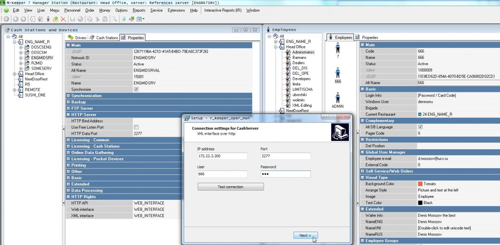
Task: Click the red X delete toolbar icon
Action: [x=63, y=19]
